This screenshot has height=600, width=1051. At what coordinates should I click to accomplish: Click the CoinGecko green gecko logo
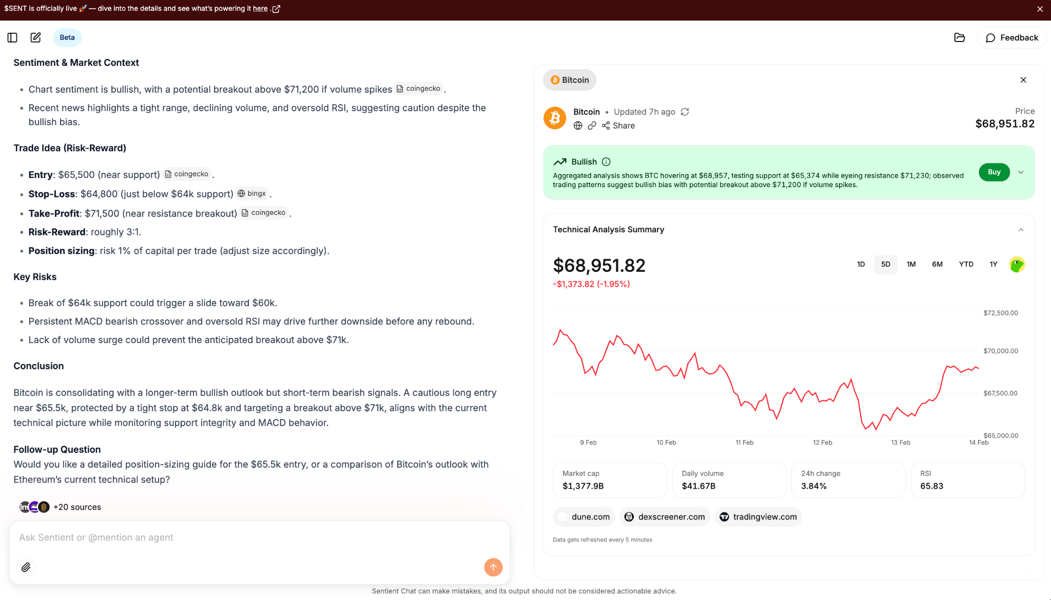pyautogui.click(x=1017, y=265)
